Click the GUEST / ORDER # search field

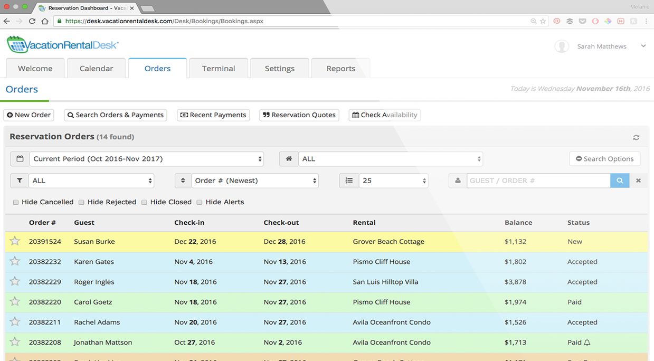[538, 180]
